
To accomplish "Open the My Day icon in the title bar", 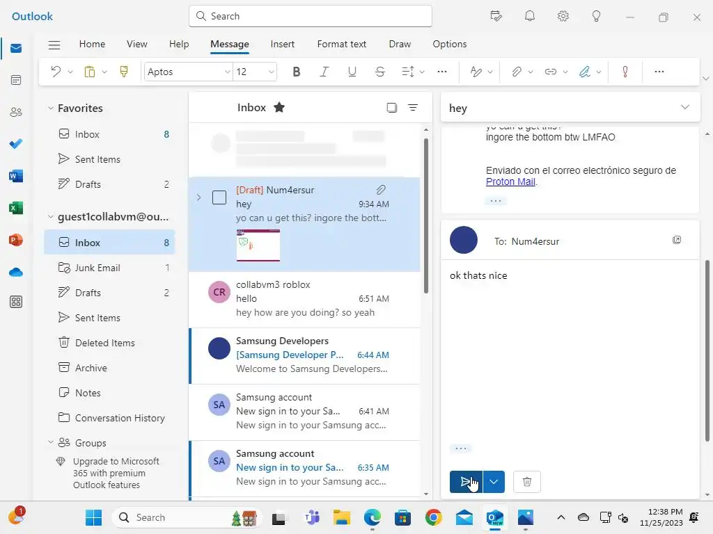I will [x=496, y=17].
